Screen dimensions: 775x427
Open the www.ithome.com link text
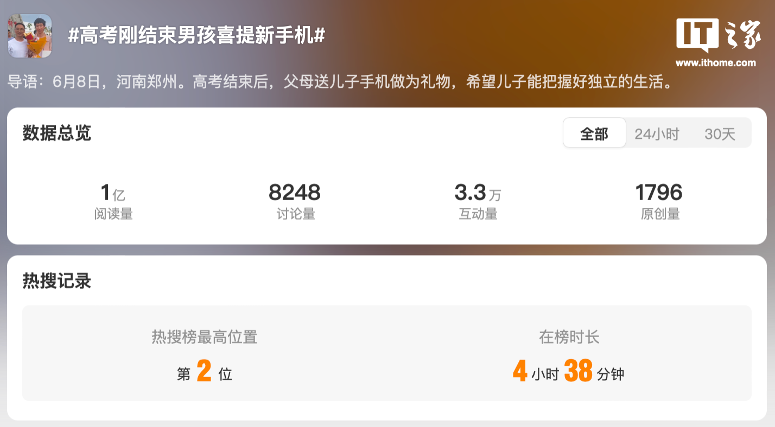(x=715, y=63)
